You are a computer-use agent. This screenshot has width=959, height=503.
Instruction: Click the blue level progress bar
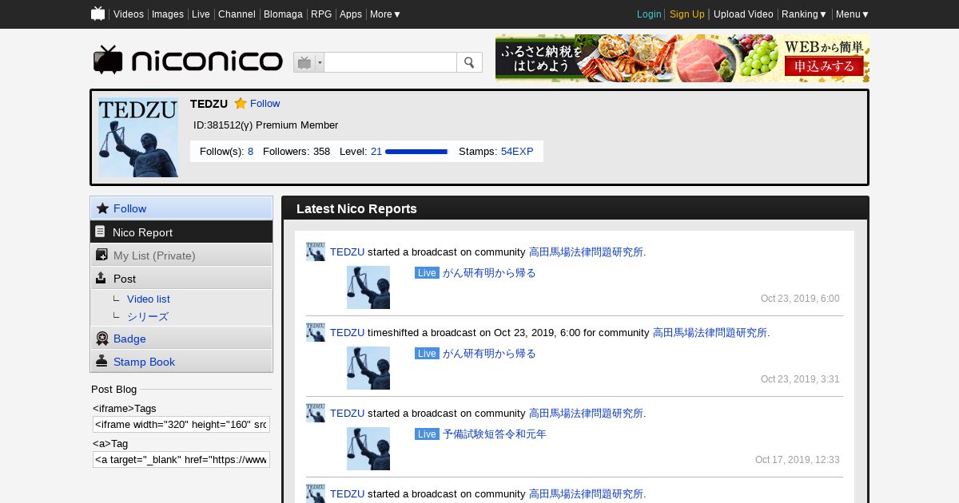click(416, 152)
